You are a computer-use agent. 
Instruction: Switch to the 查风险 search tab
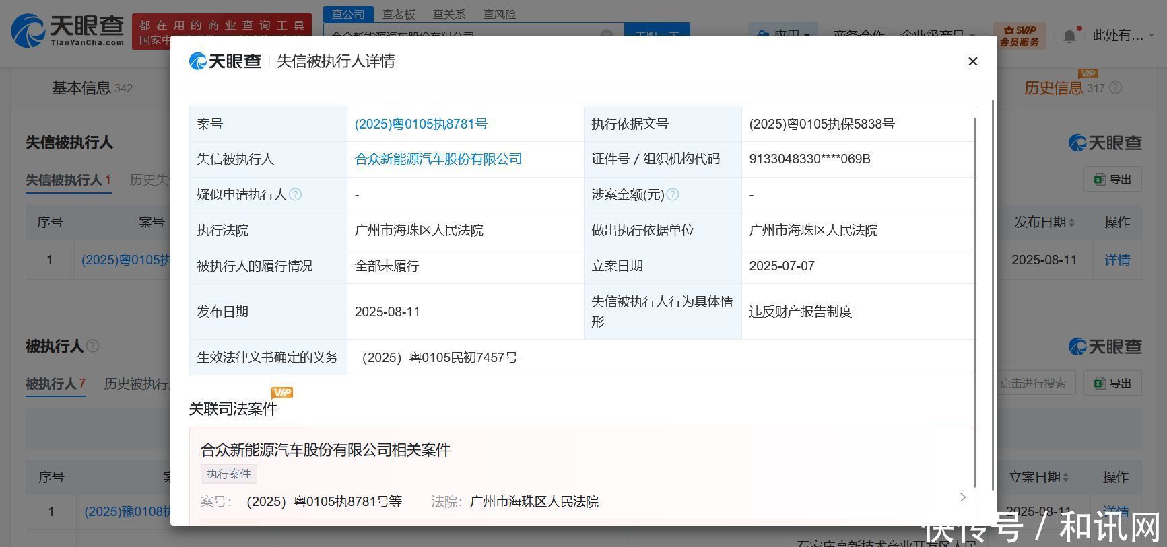click(x=500, y=14)
